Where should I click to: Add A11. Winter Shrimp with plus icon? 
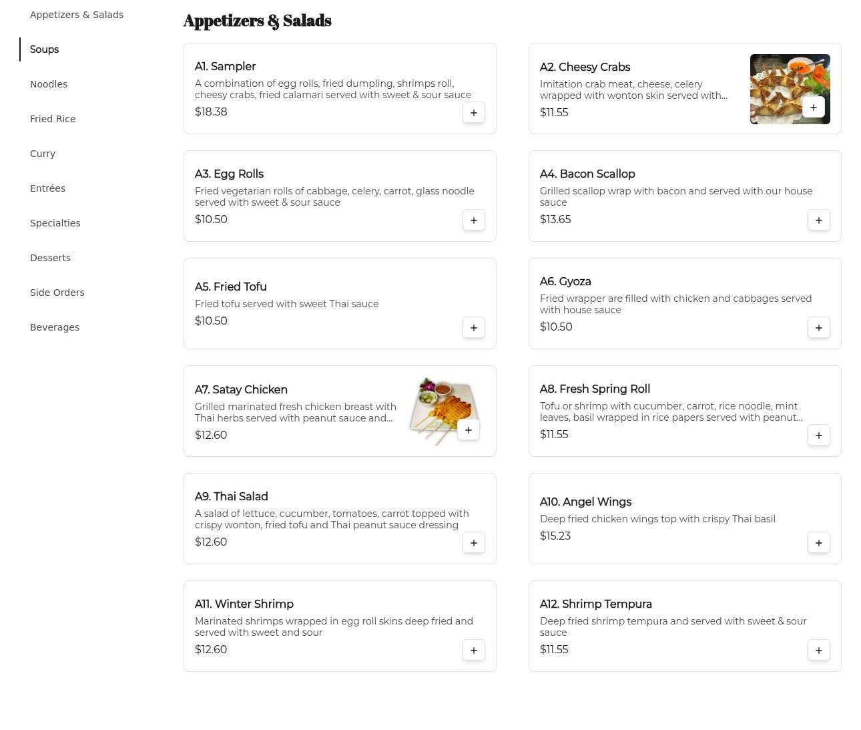pos(473,651)
